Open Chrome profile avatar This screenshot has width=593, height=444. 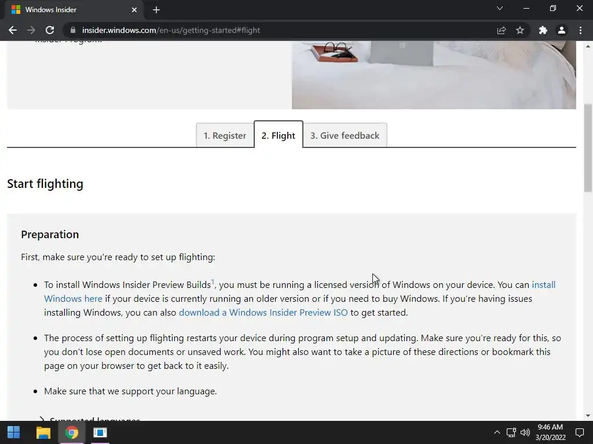click(x=562, y=30)
